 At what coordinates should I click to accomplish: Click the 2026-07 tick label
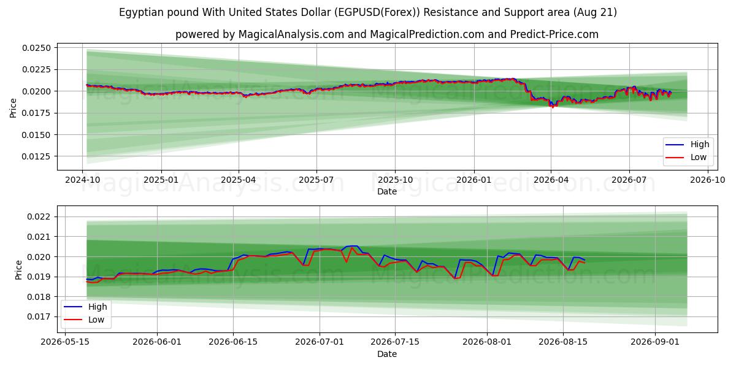628,180
